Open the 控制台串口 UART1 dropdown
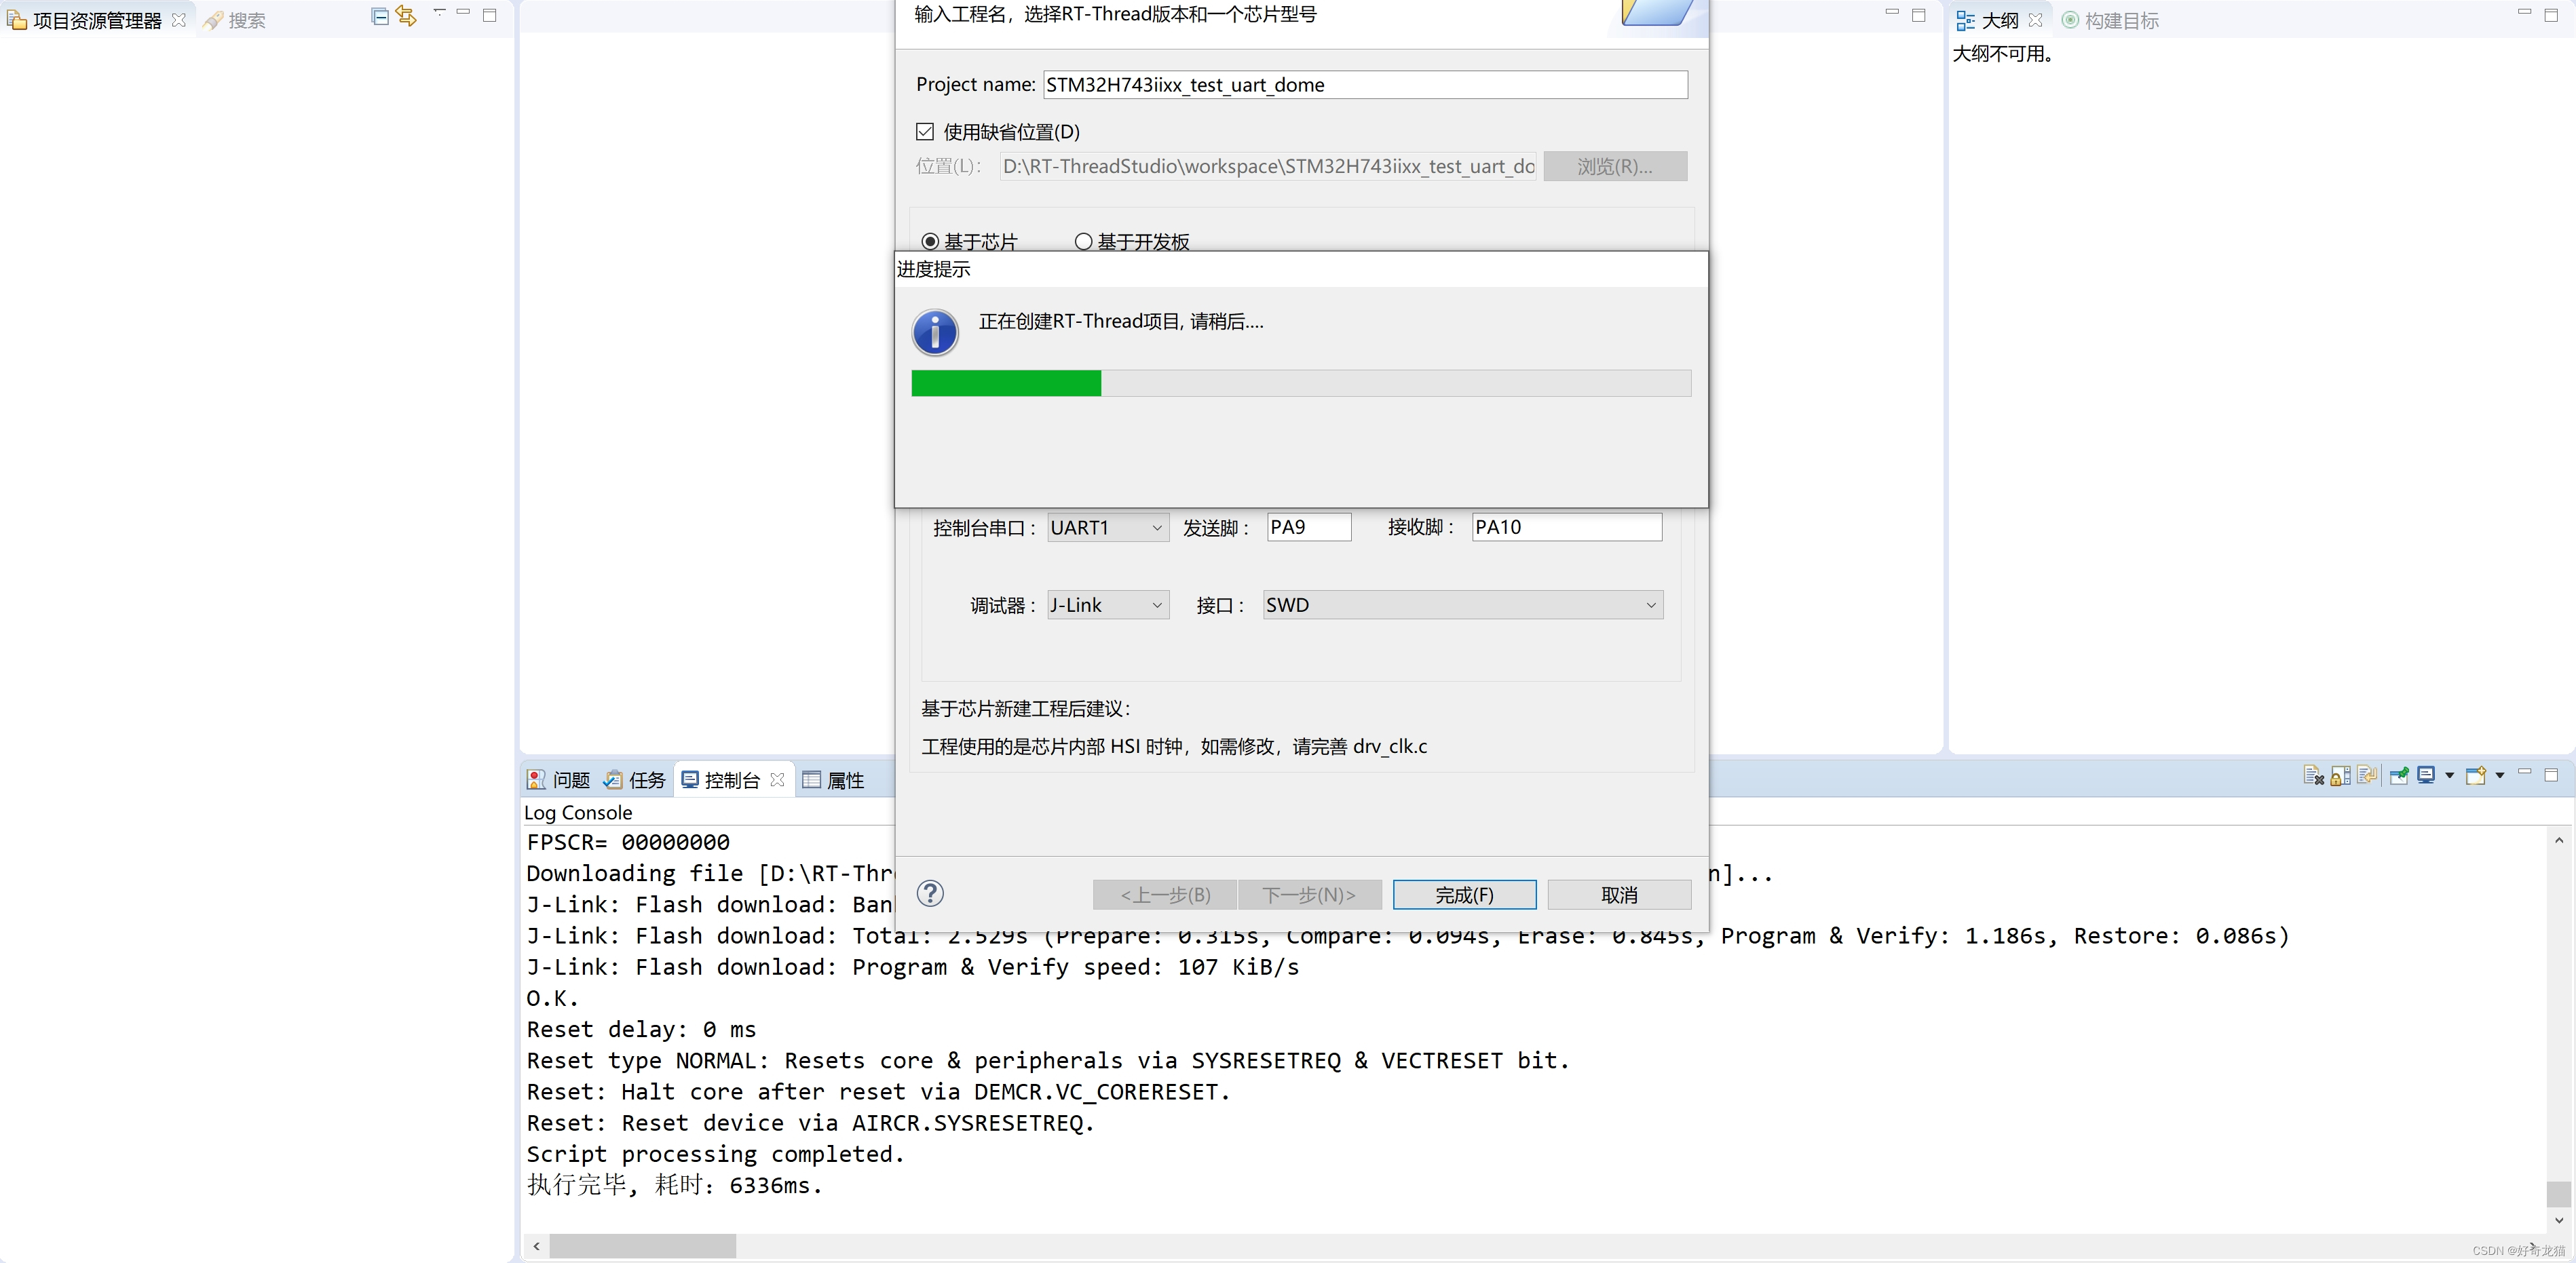This screenshot has width=2576, height=1263. point(1108,528)
